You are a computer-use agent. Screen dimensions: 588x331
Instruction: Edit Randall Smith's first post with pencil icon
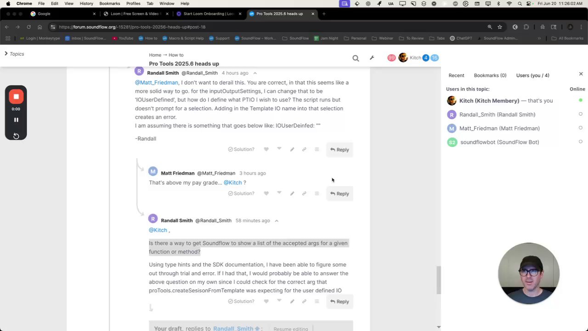click(x=292, y=149)
